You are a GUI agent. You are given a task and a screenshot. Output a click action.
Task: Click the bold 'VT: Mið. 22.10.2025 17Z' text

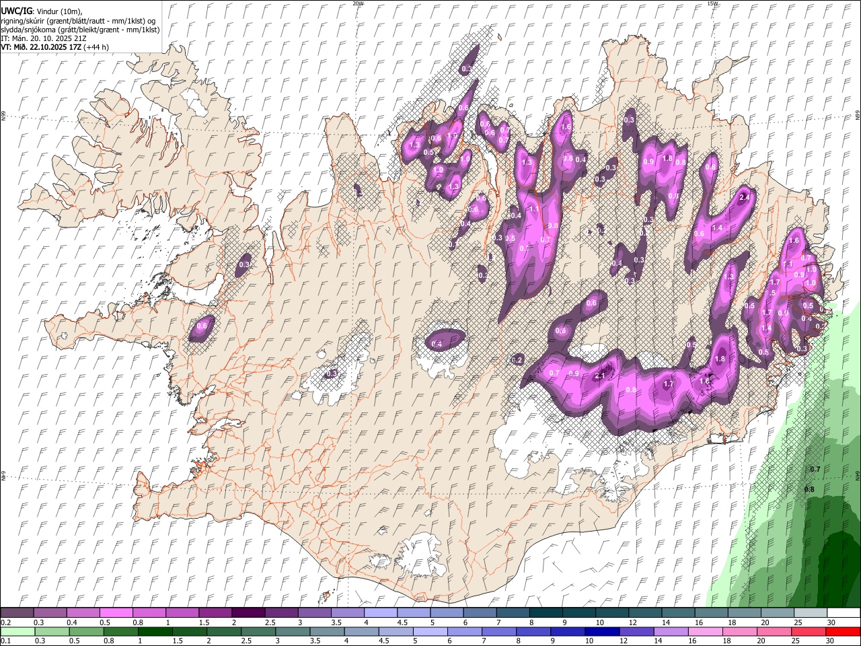coord(41,47)
